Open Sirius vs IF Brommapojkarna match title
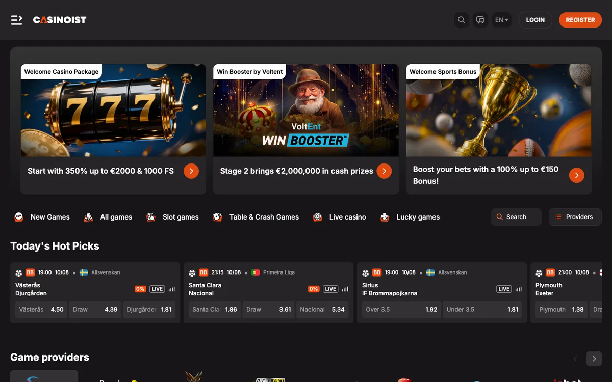This screenshot has width=612, height=382. pyautogui.click(x=390, y=289)
